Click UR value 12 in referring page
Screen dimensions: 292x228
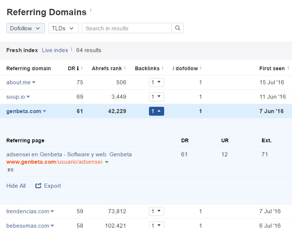click(x=225, y=154)
